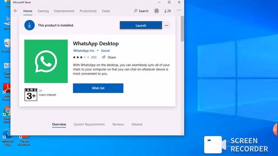The width and height of the screenshot is (278, 156).
Task: Open the Home tab in Microsoft Store
Action: point(28,11)
